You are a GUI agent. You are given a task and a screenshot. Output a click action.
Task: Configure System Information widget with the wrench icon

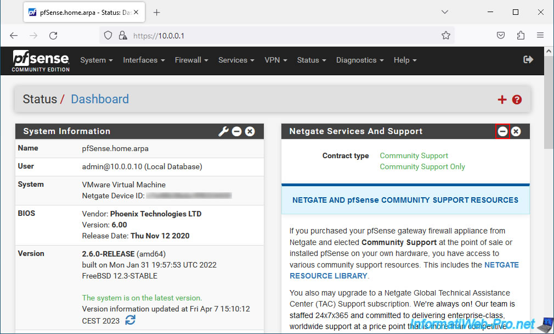click(223, 131)
